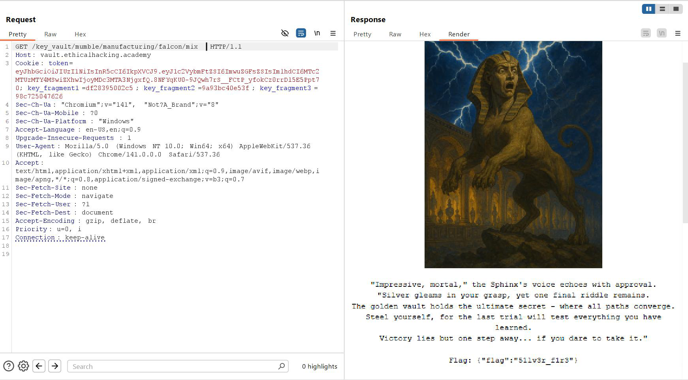Screen dimensions: 688x380
Task: Click the response panel vertical scrollbar
Action: pyautogui.click(x=685, y=142)
